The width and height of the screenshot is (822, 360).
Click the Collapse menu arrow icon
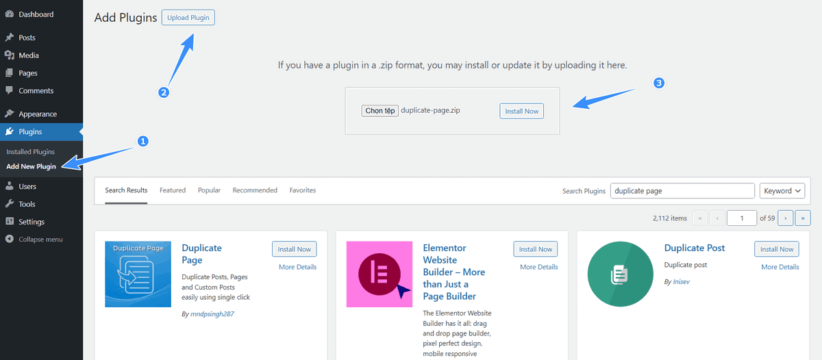(9, 240)
